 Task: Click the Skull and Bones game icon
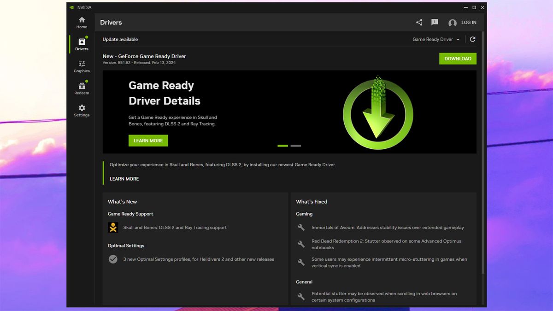(113, 227)
